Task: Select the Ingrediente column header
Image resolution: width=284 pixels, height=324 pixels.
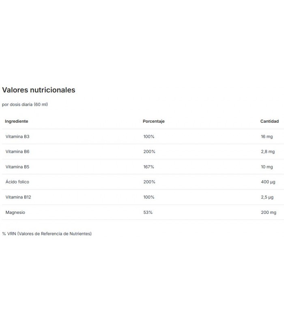Action: click(17, 121)
